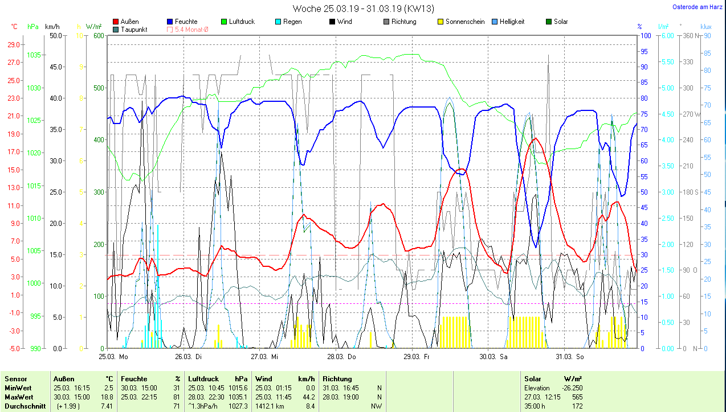The height and width of the screenshot is (412, 726).
Task: Click the Taupunkt legend swatch
Action: [116, 30]
